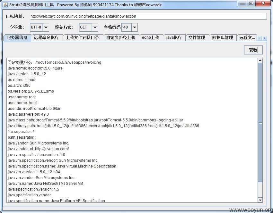Screen dimensions: 273x213
Task: Click the java.specification.vender line
Action: [30, 195]
